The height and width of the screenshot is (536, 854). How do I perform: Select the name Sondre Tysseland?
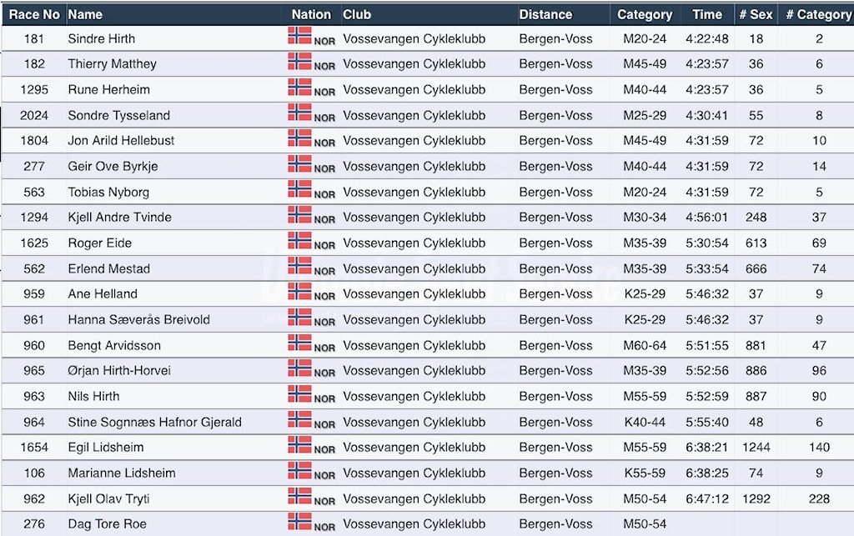coord(118,115)
